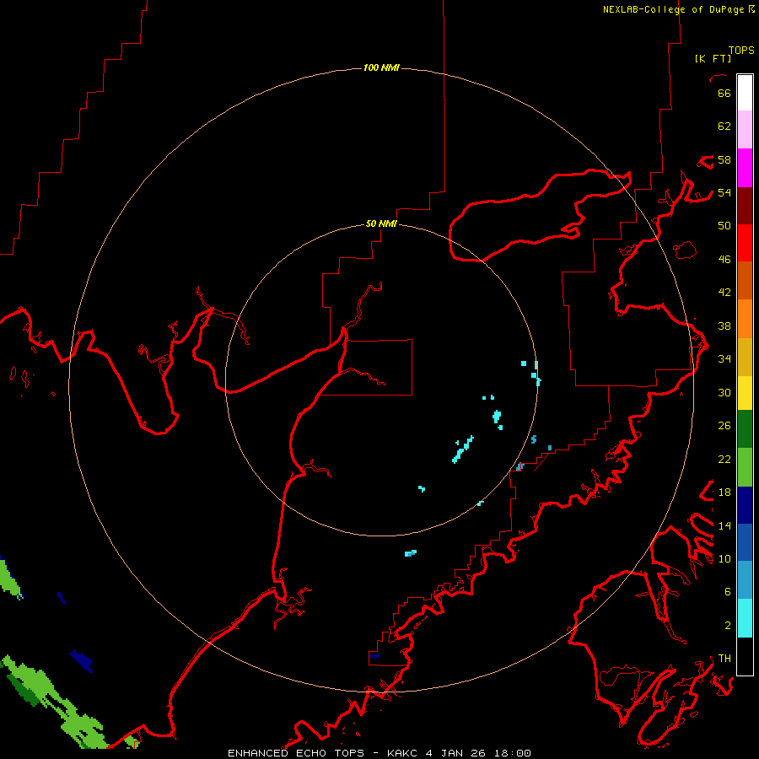Click the light pink legend swatch

(745, 129)
